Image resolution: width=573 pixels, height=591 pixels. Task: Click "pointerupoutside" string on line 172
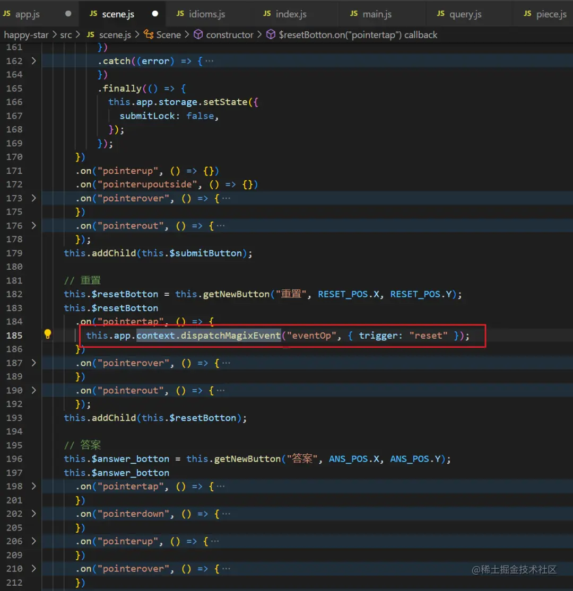(x=147, y=184)
